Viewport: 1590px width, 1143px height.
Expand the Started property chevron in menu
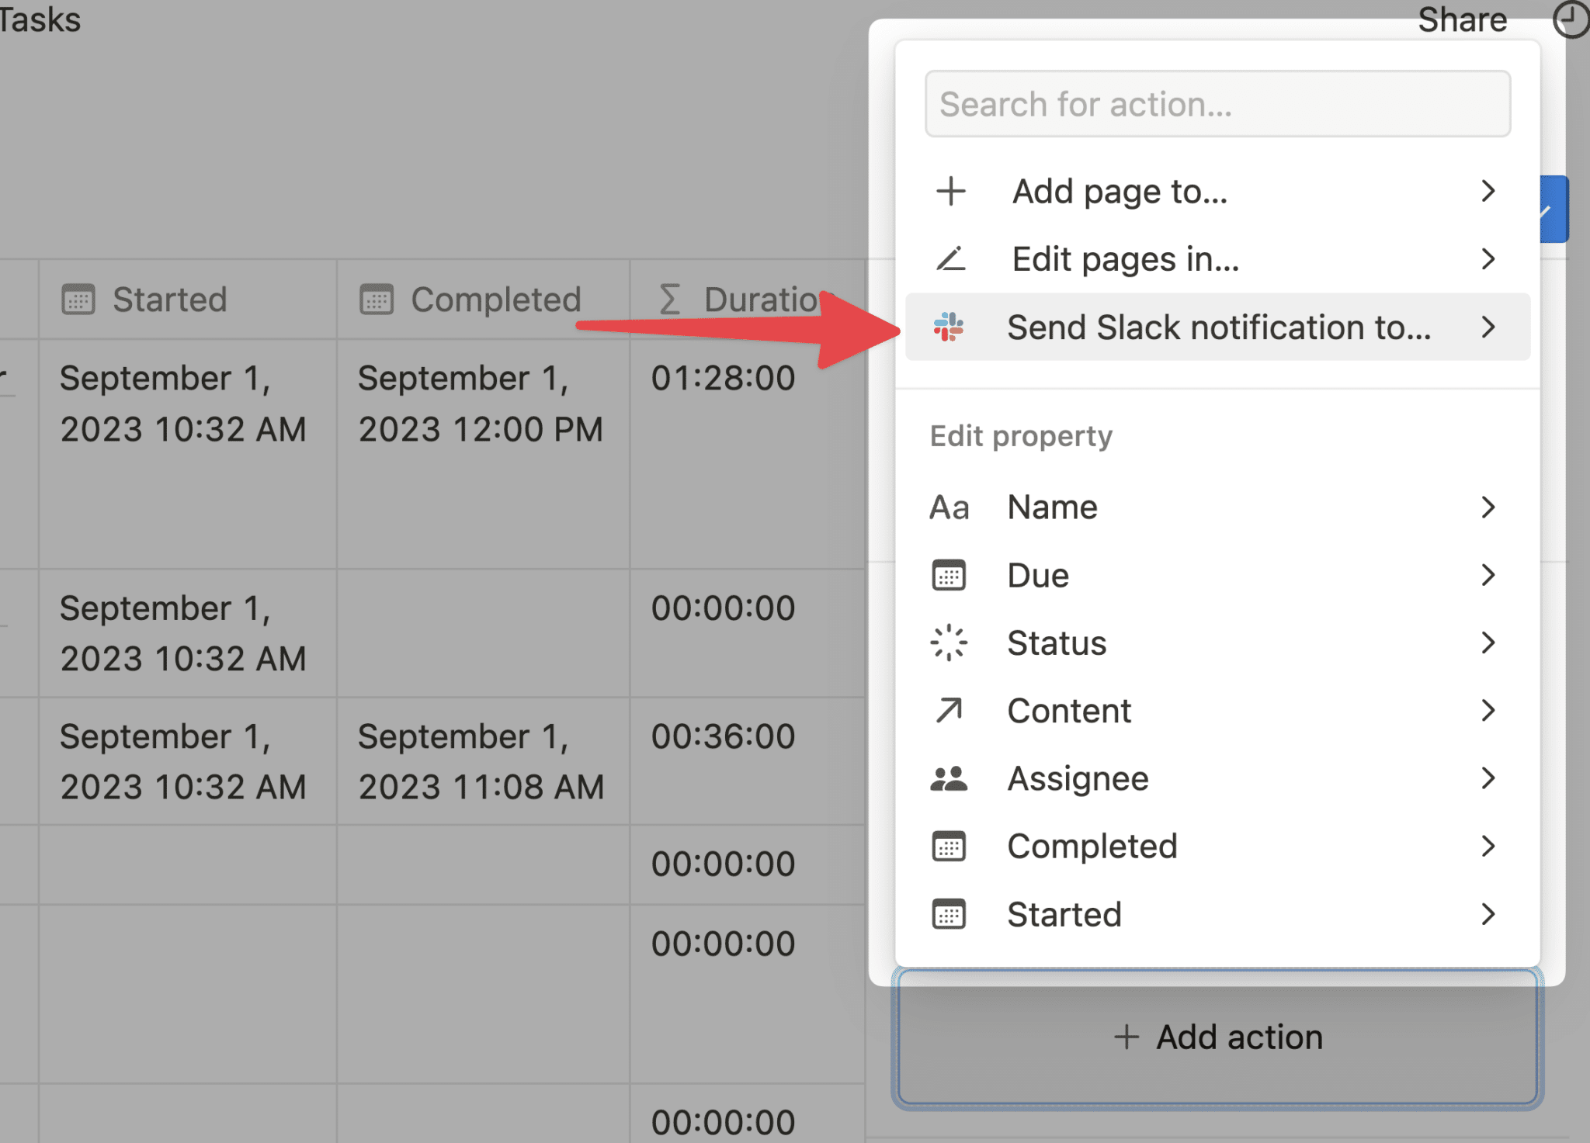pos(1487,914)
